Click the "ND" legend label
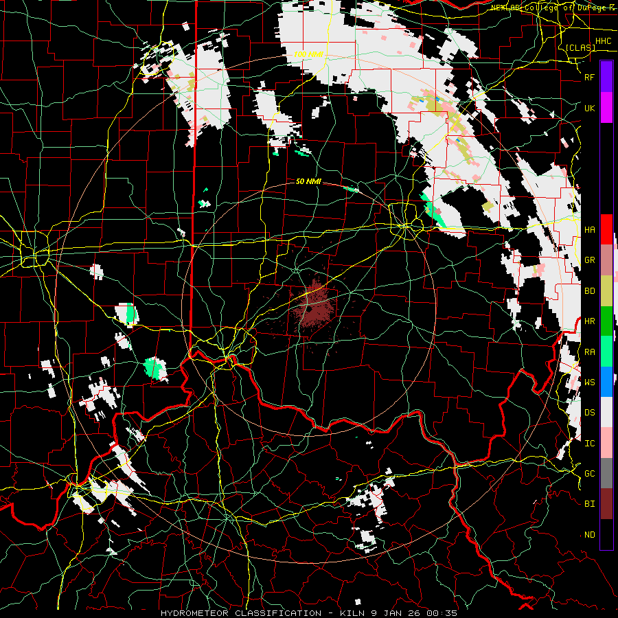This screenshot has height=618, width=618. (x=589, y=535)
